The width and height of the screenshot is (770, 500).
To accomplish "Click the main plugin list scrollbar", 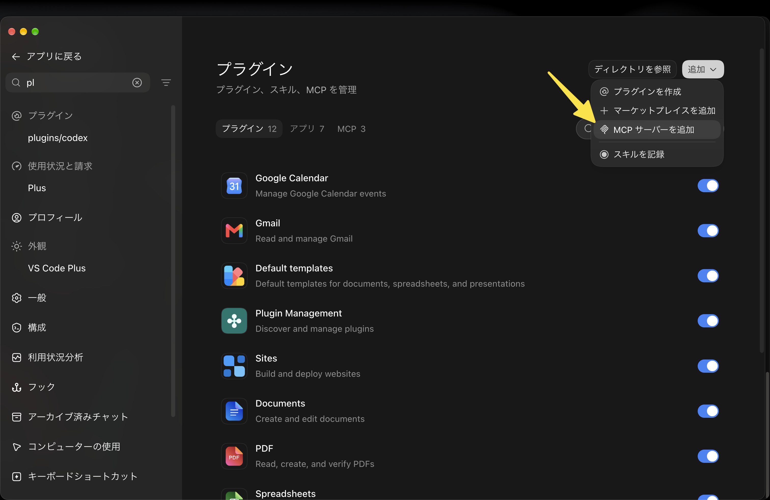I will [x=762, y=201].
